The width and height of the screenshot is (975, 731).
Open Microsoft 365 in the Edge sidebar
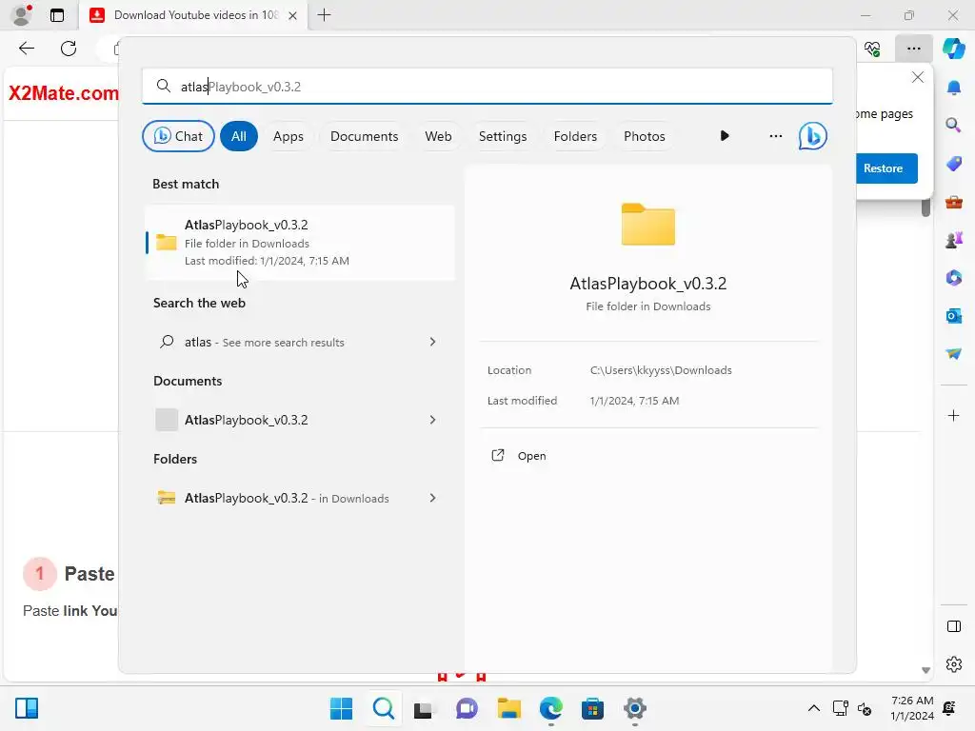[x=953, y=278]
